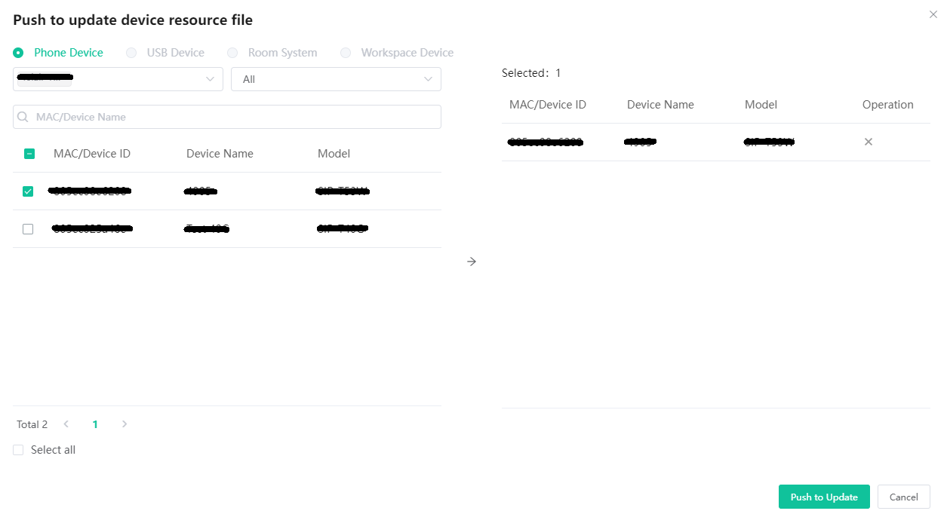Check the second device row checkbox

point(28,229)
